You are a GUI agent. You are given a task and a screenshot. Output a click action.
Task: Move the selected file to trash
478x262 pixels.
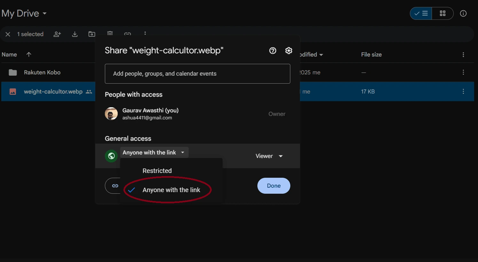(110, 34)
